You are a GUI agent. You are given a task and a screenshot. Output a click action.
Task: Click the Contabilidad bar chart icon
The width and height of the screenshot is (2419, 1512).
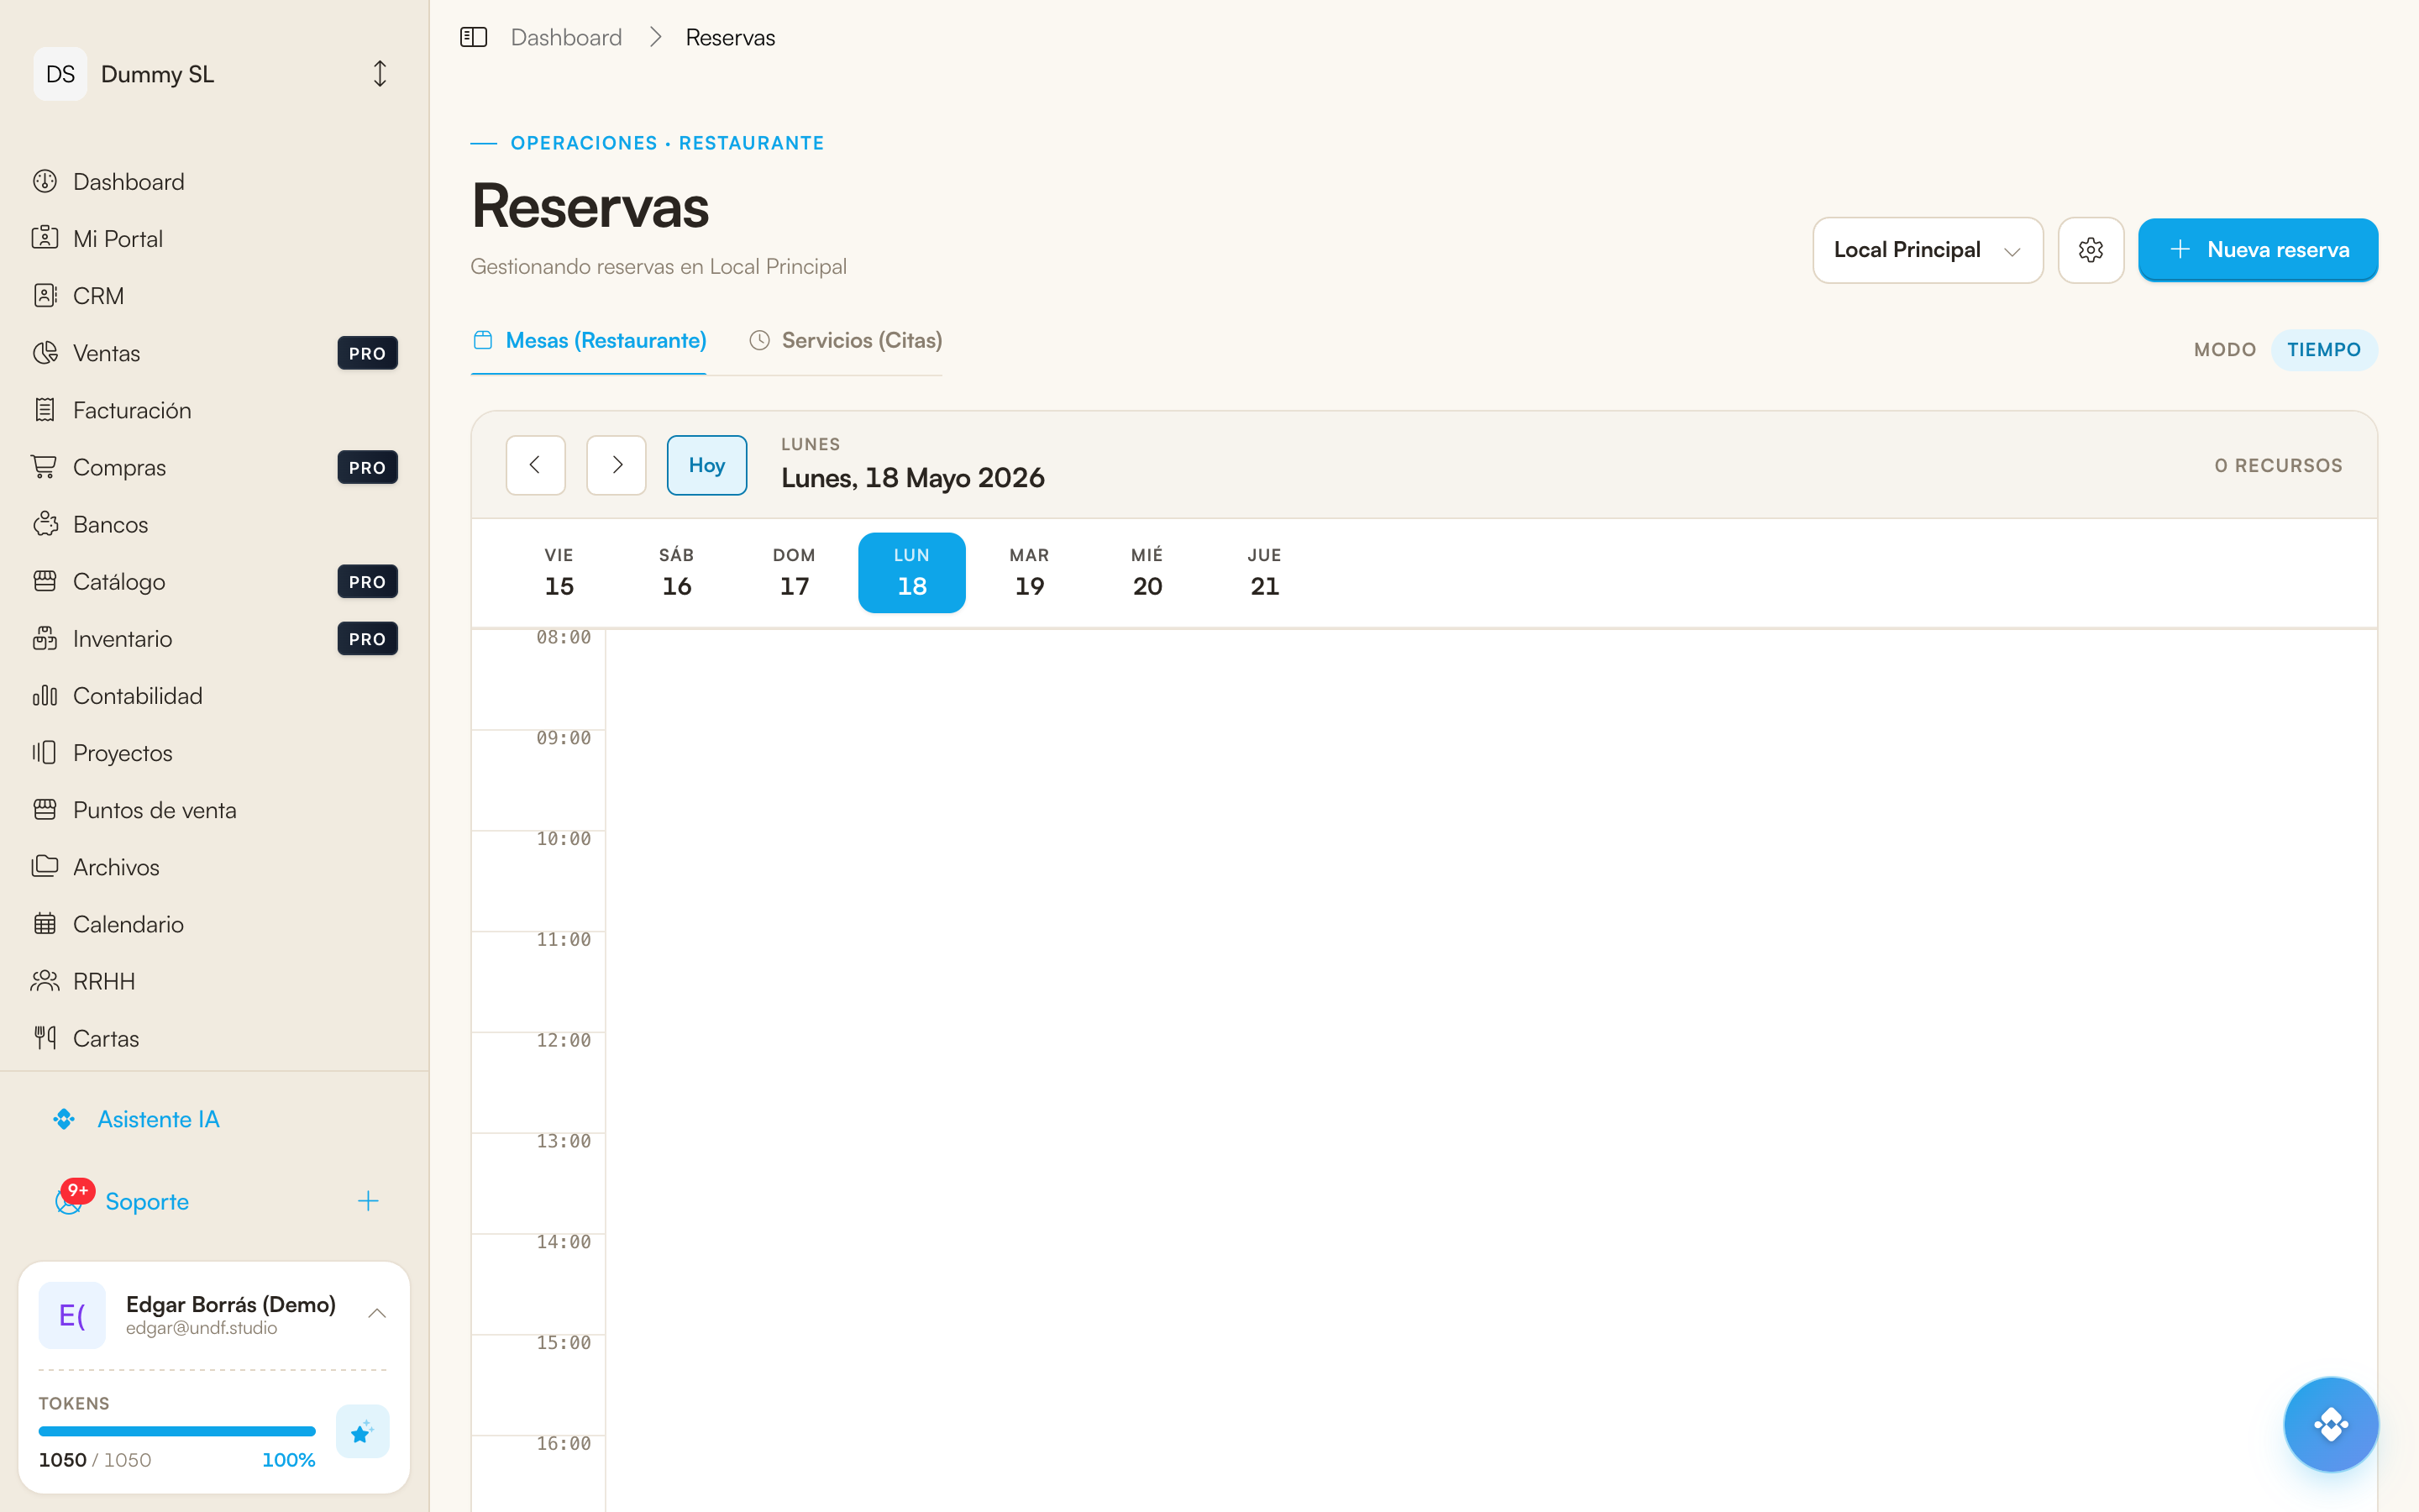tap(45, 695)
